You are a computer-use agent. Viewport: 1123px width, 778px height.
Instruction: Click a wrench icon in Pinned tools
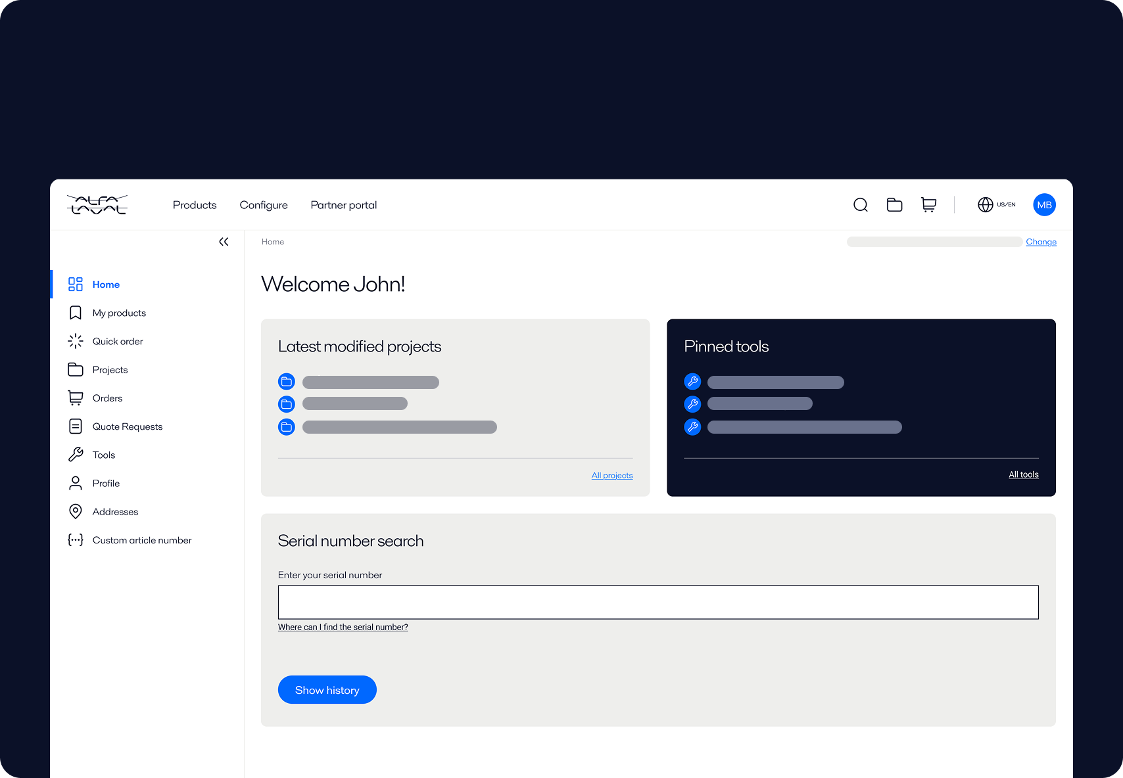(692, 381)
